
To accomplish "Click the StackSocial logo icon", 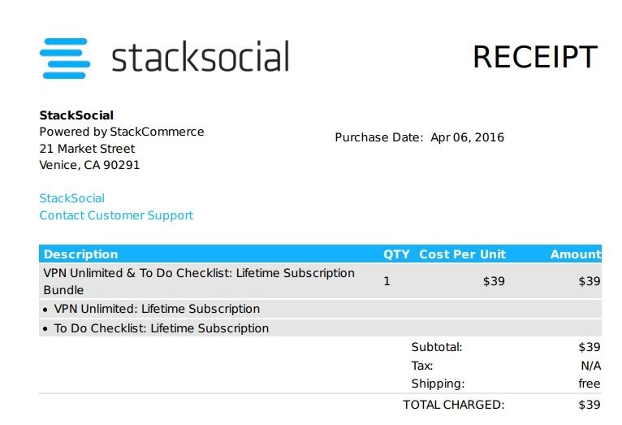I will [64, 58].
